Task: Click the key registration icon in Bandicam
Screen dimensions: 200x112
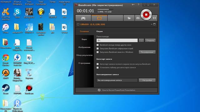Action: pos(133,5)
